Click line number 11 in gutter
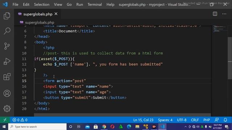 pos(24,59)
